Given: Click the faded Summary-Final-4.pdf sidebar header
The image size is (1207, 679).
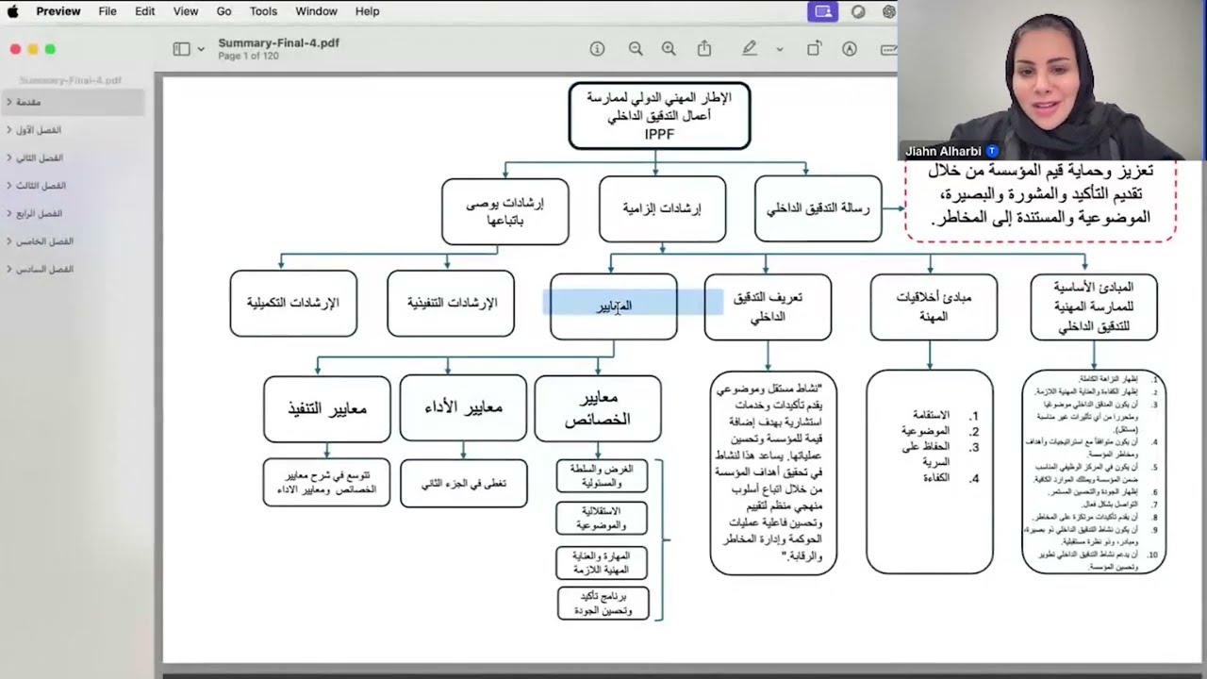Looking at the screenshot, I should coord(70,80).
